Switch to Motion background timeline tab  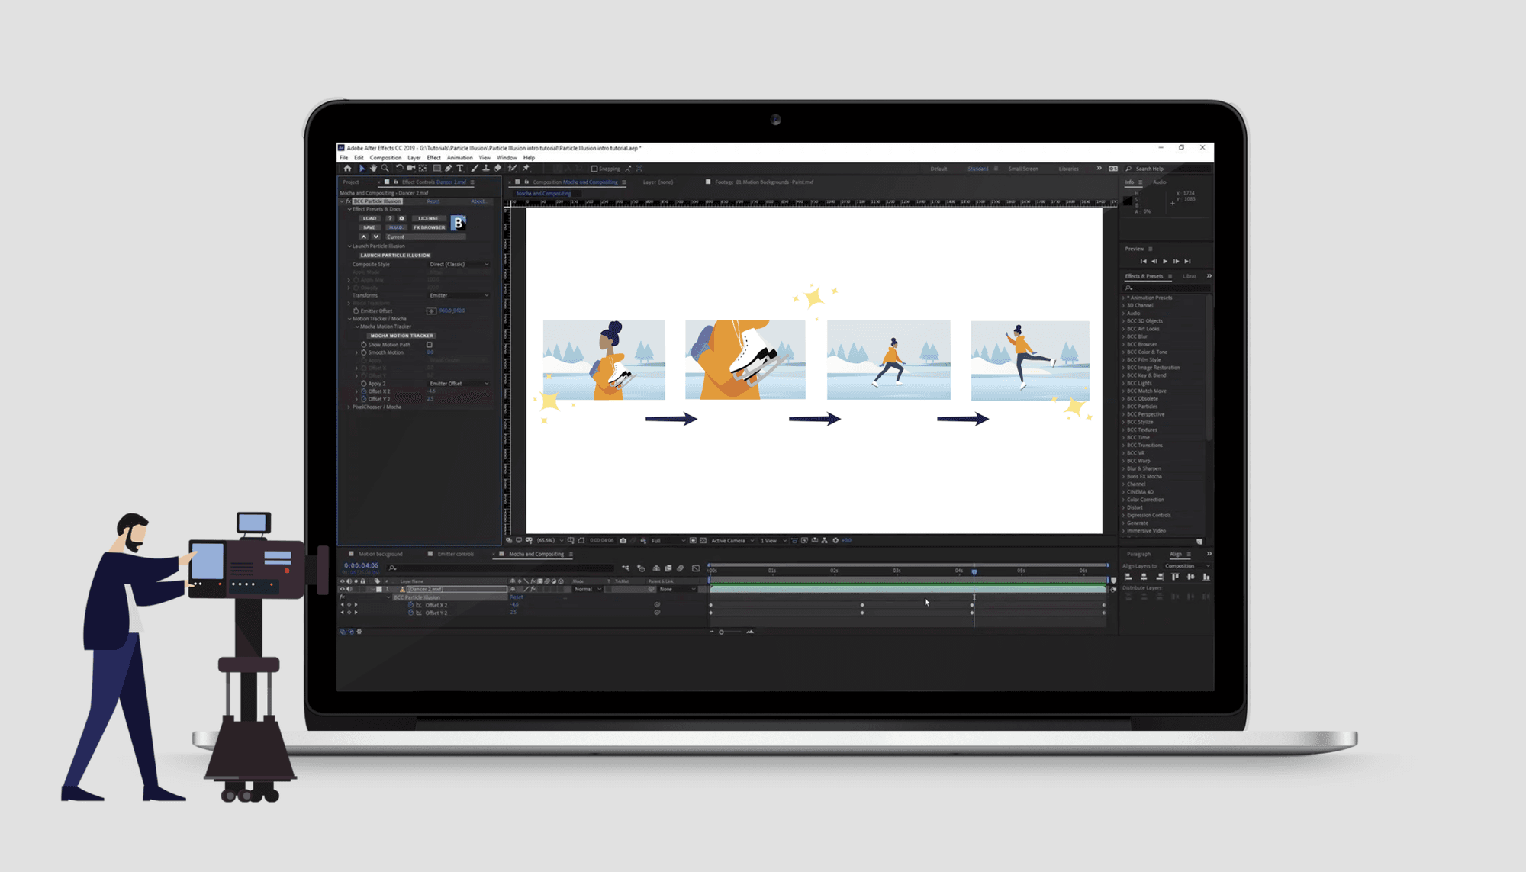pyautogui.click(x=380, y=555)
